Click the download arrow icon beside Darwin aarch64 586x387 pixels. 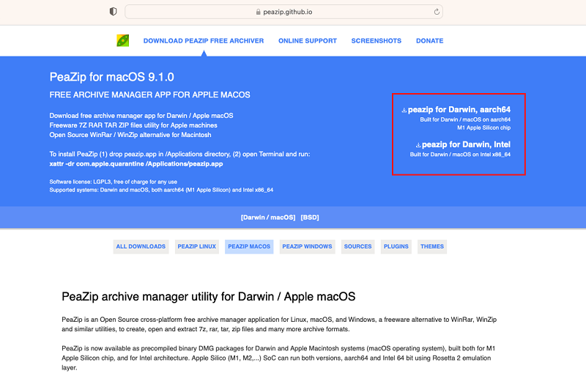404,110
